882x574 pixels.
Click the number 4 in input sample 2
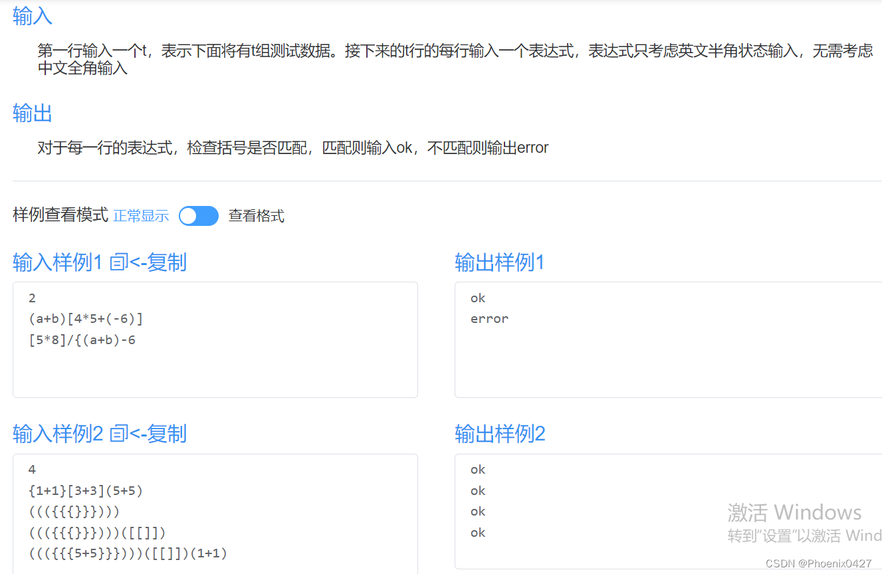point(33,470)
